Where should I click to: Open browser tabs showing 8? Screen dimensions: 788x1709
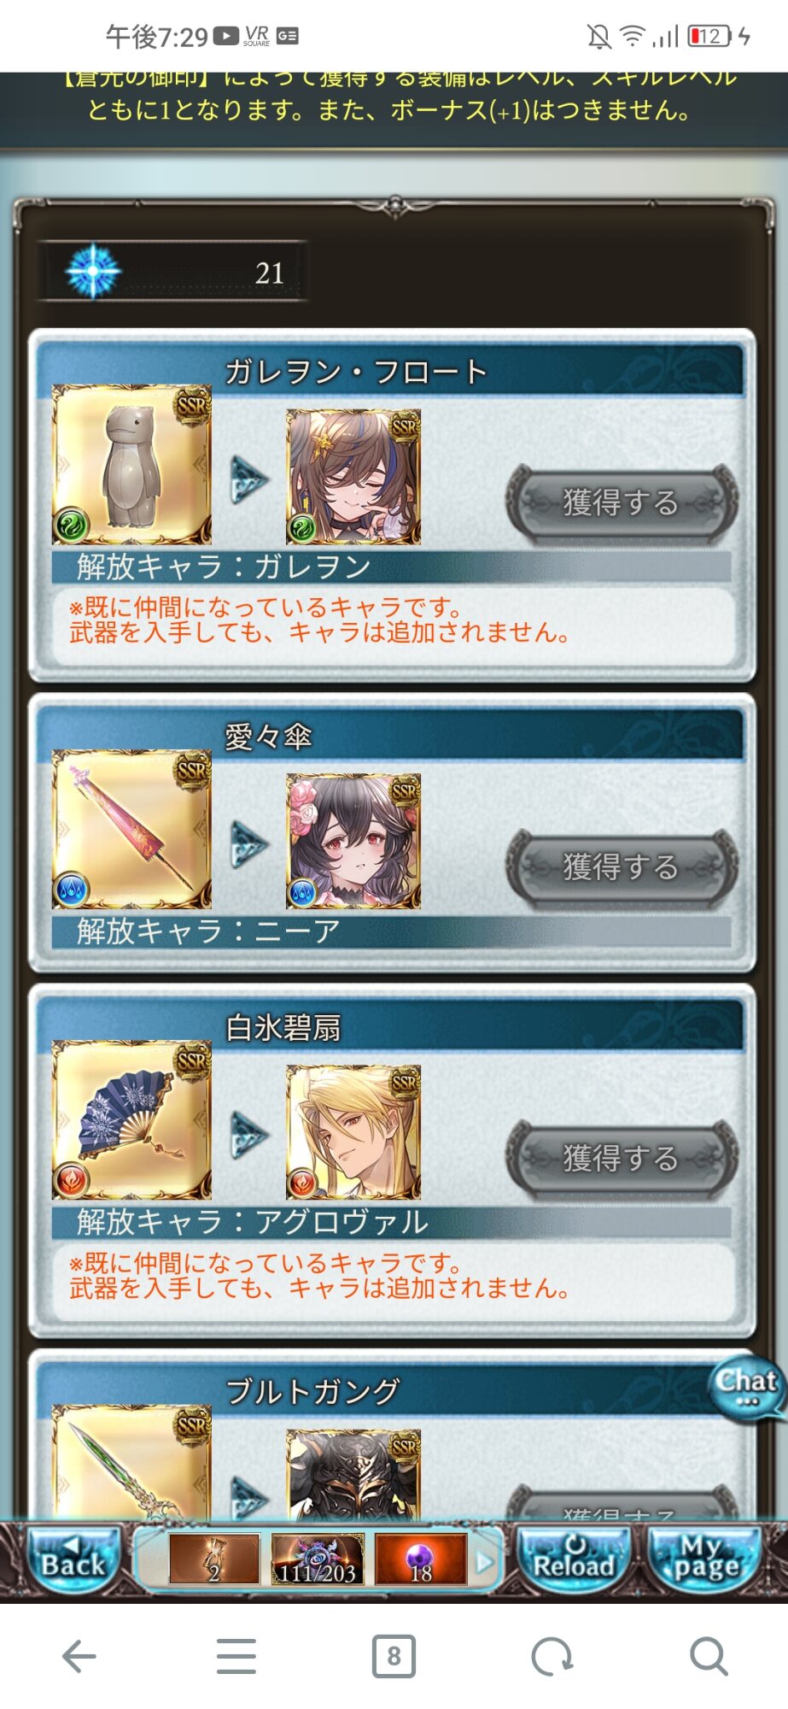click(394, 1656)
